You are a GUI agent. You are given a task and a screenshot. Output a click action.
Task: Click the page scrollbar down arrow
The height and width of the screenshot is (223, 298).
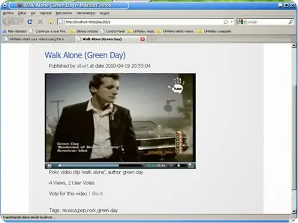click(294, 212)
